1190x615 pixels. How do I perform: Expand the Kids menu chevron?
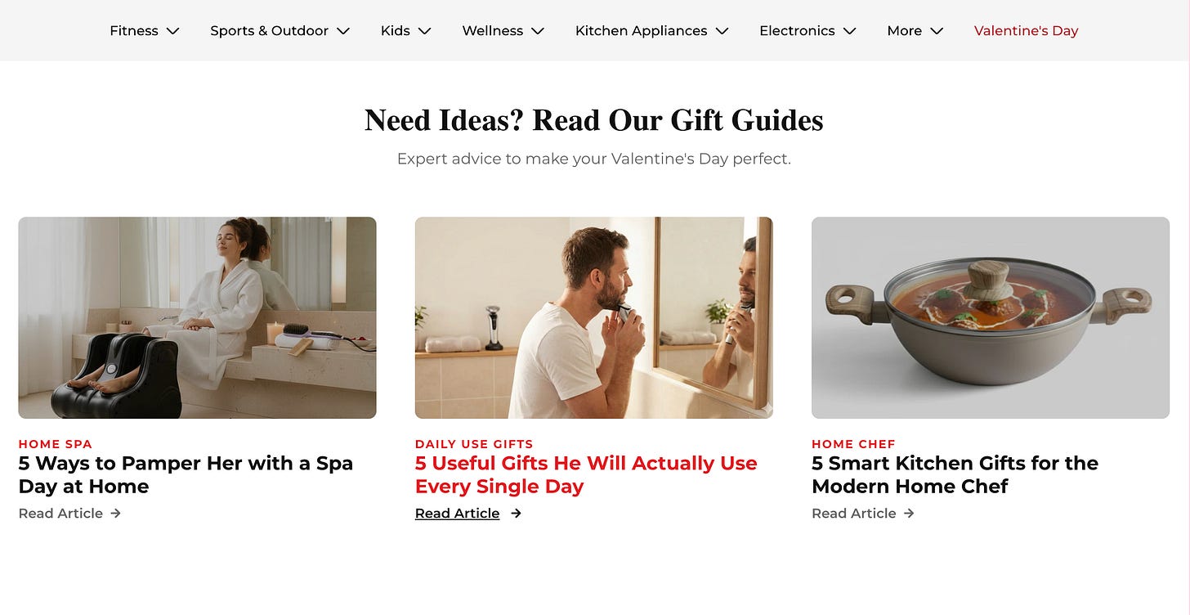(424, 31)
